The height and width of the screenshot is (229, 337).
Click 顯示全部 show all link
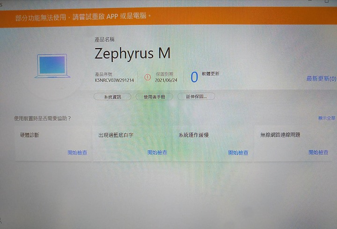tap(327, 118)
